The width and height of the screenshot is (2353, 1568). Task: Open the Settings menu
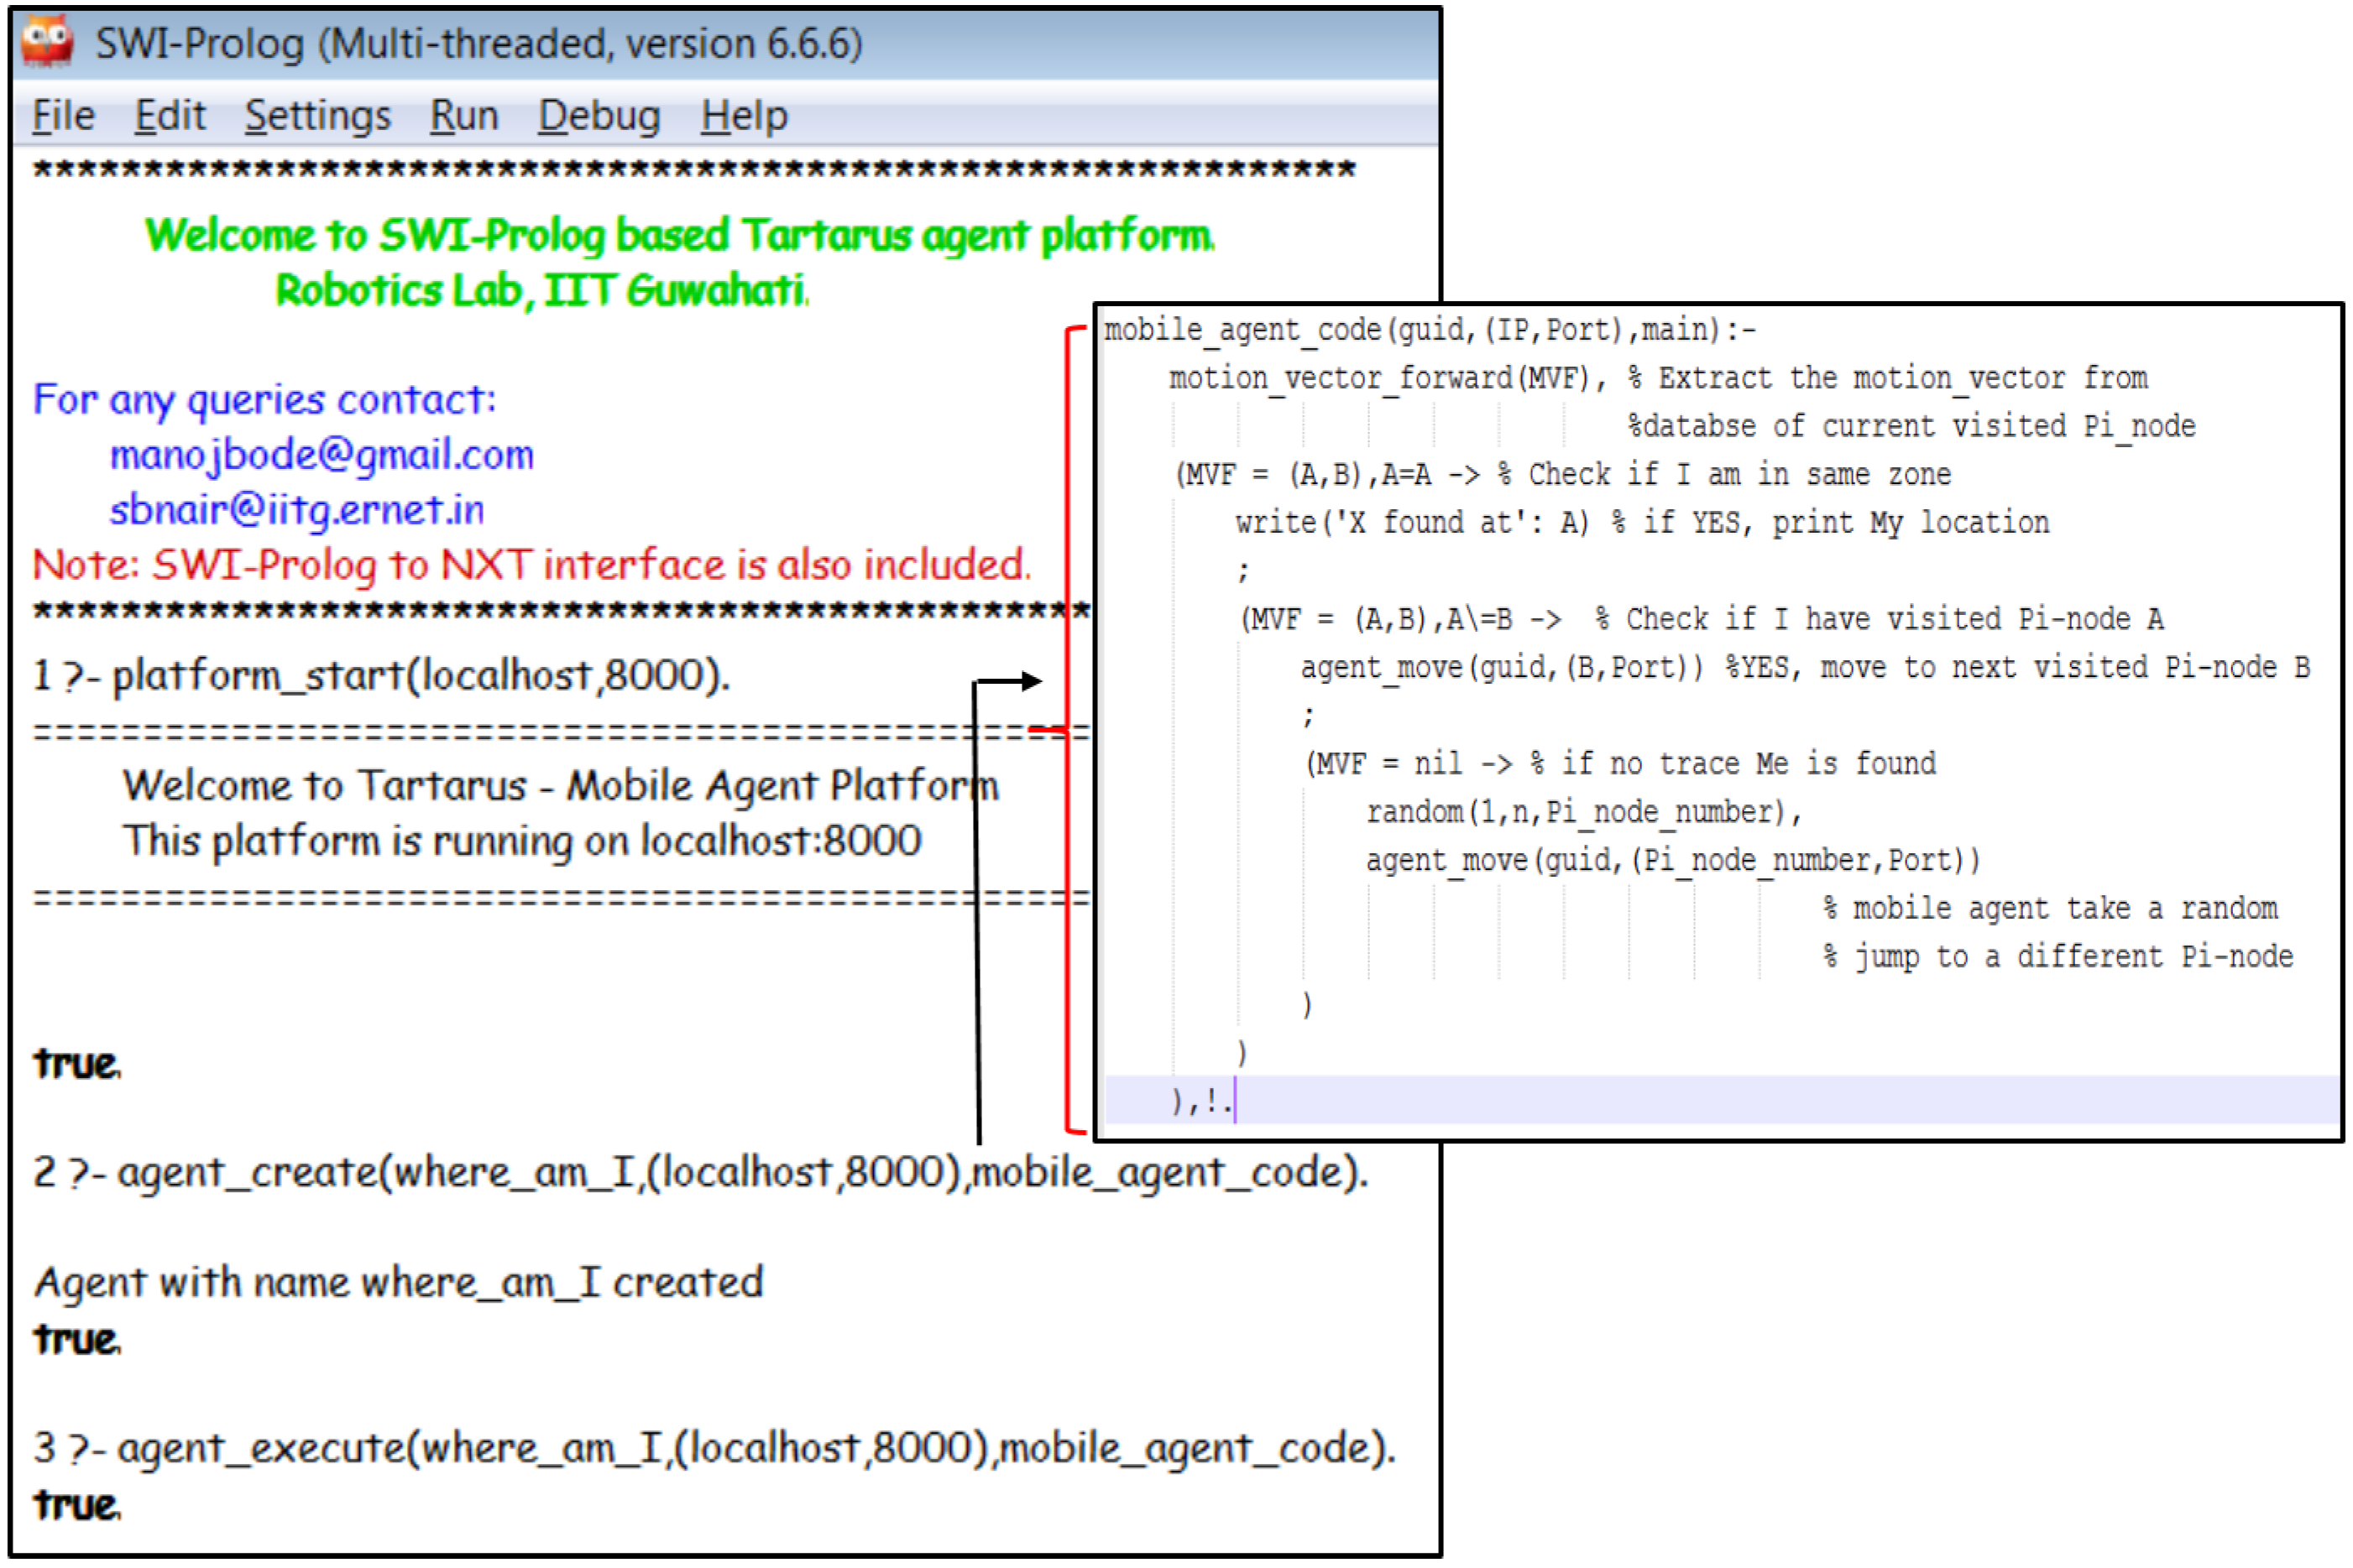[318, 116]
